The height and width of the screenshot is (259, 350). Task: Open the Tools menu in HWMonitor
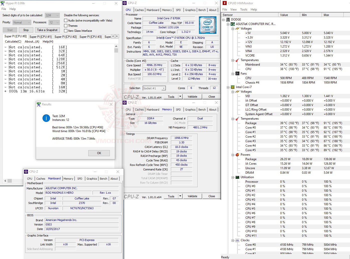(x=244, y=10)
